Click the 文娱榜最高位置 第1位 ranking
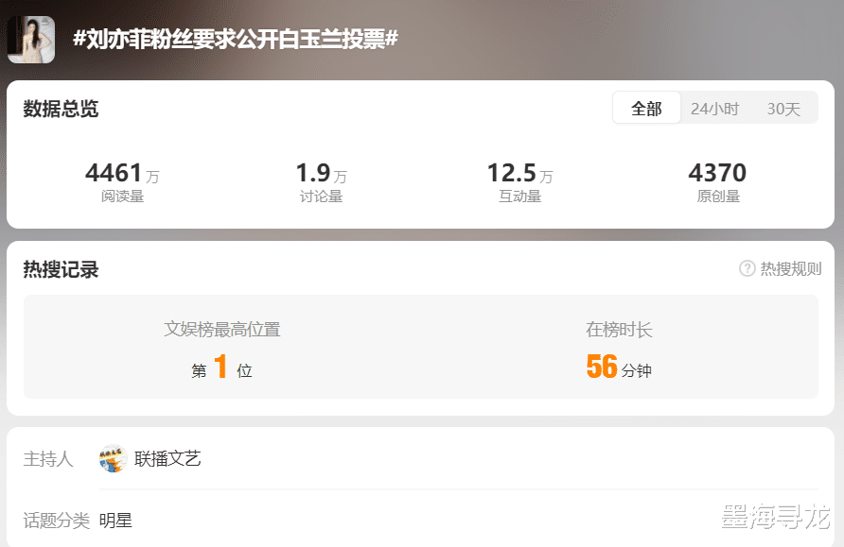Image resolution: width=844 pixels, height=547 pixels. 221,350
